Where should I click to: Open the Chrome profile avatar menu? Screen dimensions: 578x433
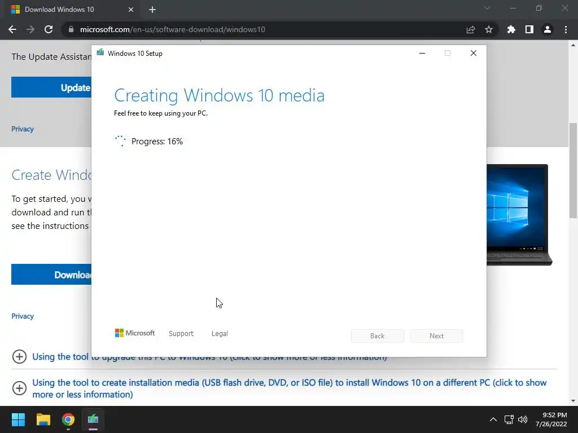[x=547, y=29]
